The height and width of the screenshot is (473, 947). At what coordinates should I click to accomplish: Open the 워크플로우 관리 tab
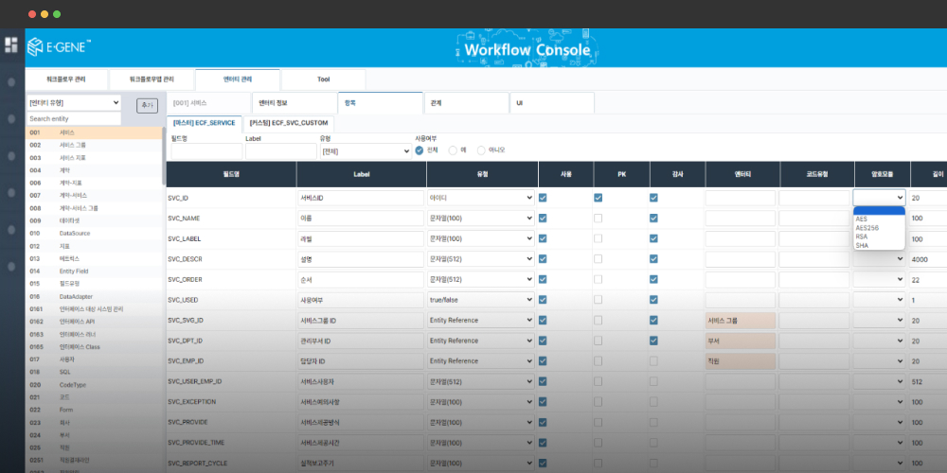(x=66, y=80)
